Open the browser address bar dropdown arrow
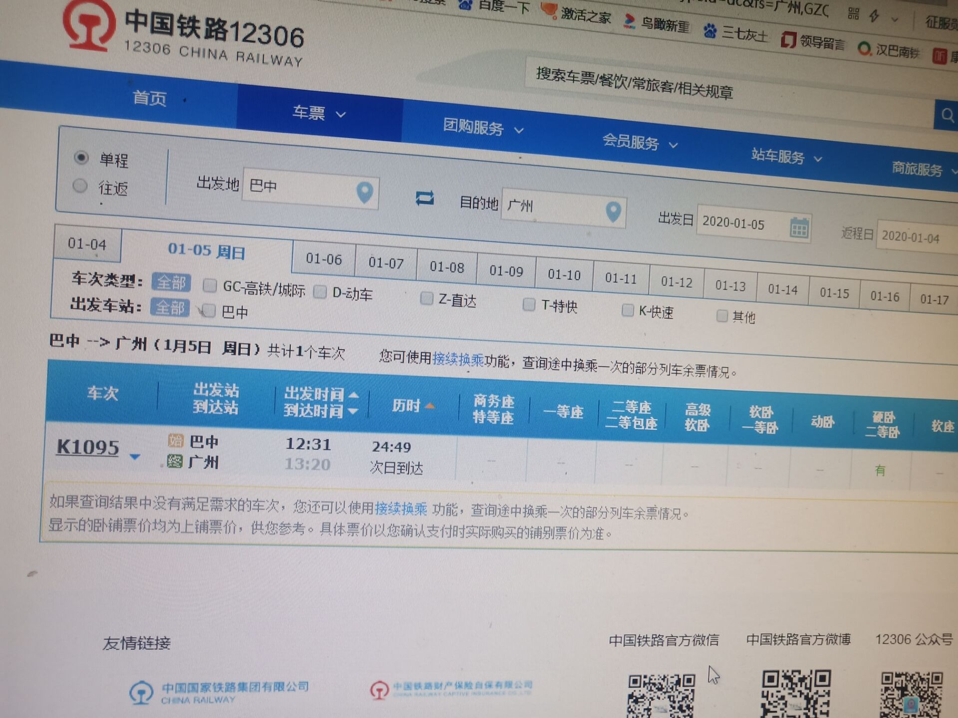Viewport: 958px width, 718px height. pyautogui.click(x=895, y=20)
